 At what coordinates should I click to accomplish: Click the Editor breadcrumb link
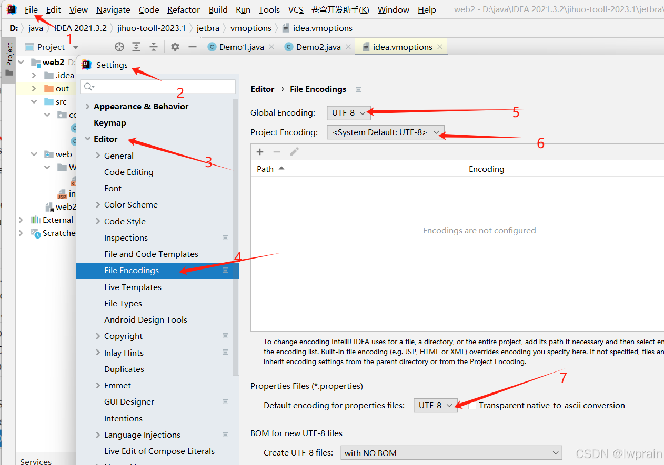pos(263,89)
